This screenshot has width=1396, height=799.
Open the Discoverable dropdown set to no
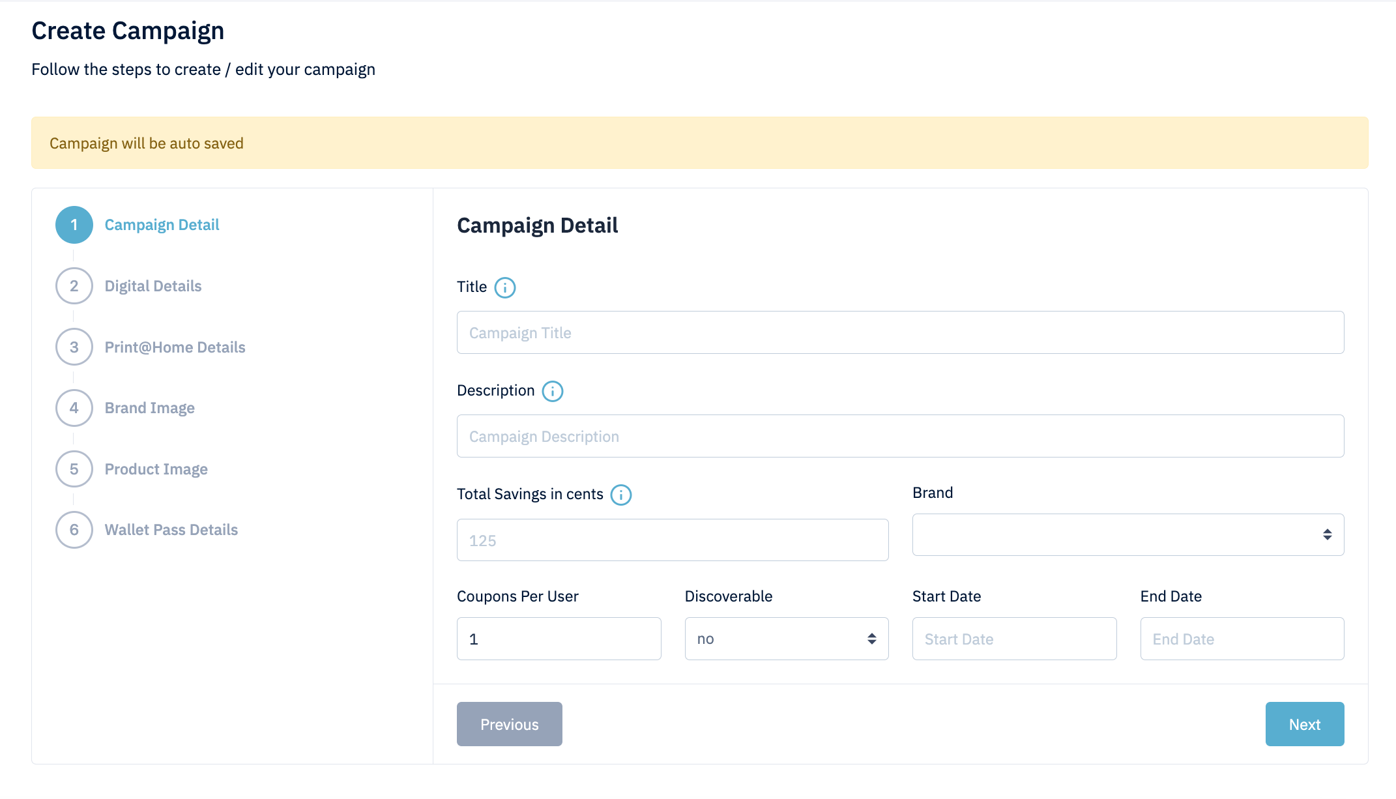coord(786,639)
